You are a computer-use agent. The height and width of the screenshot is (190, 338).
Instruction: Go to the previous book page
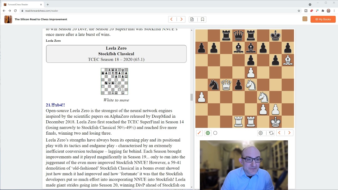pyautogui.click(x=172, y=19)
